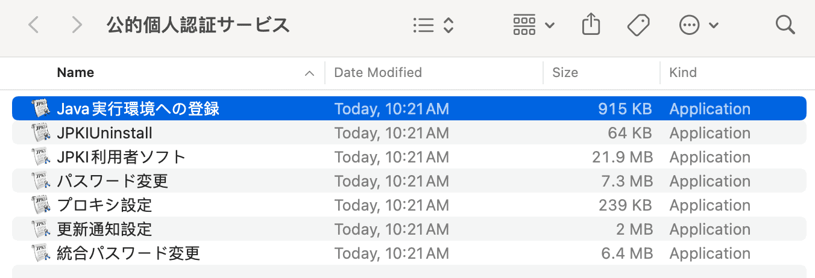Sort files by Kind column header

click(x=683, y=73)
